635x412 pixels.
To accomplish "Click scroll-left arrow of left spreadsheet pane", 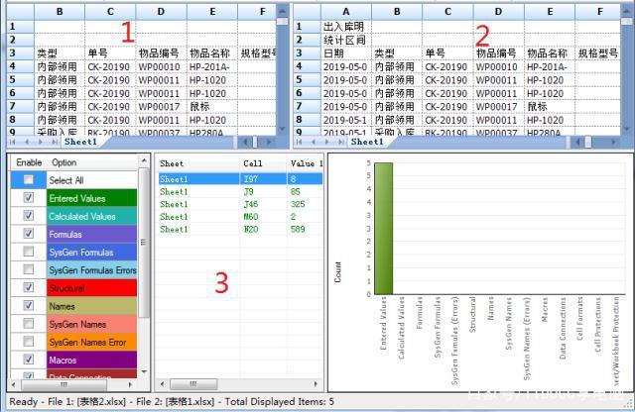I will click(x=244, y=142).
